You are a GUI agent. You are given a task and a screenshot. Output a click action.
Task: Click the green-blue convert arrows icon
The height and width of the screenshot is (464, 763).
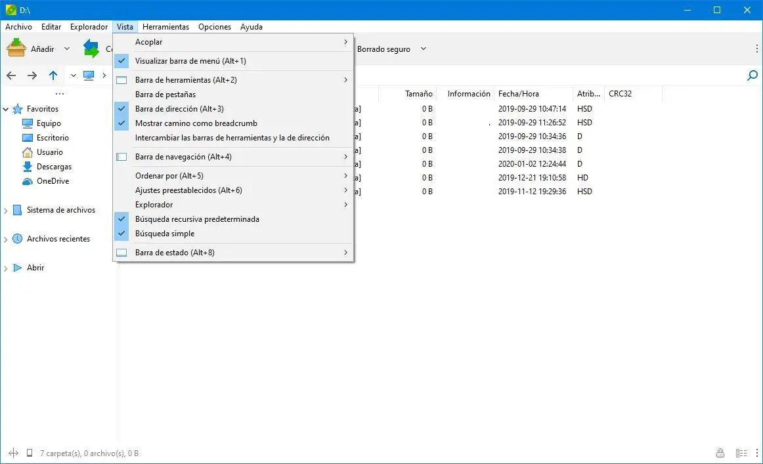[91, 49]
